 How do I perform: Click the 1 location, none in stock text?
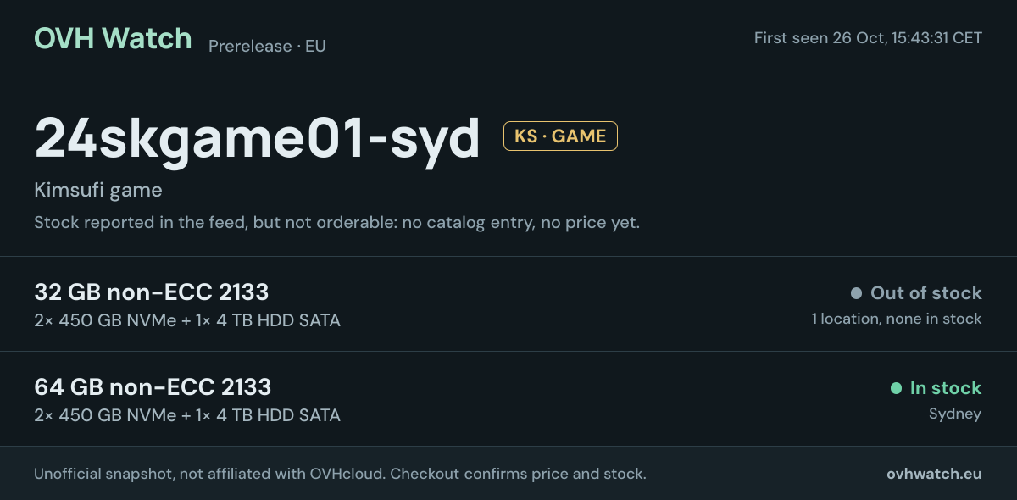pos(897,319)
